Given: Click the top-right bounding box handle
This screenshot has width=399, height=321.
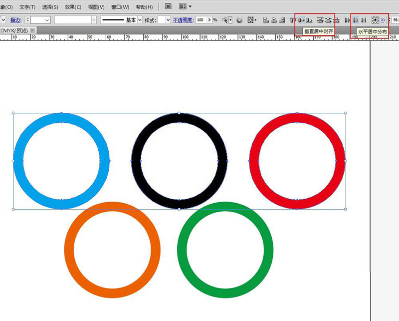Looking at the screenshot, I should (345, 113).
